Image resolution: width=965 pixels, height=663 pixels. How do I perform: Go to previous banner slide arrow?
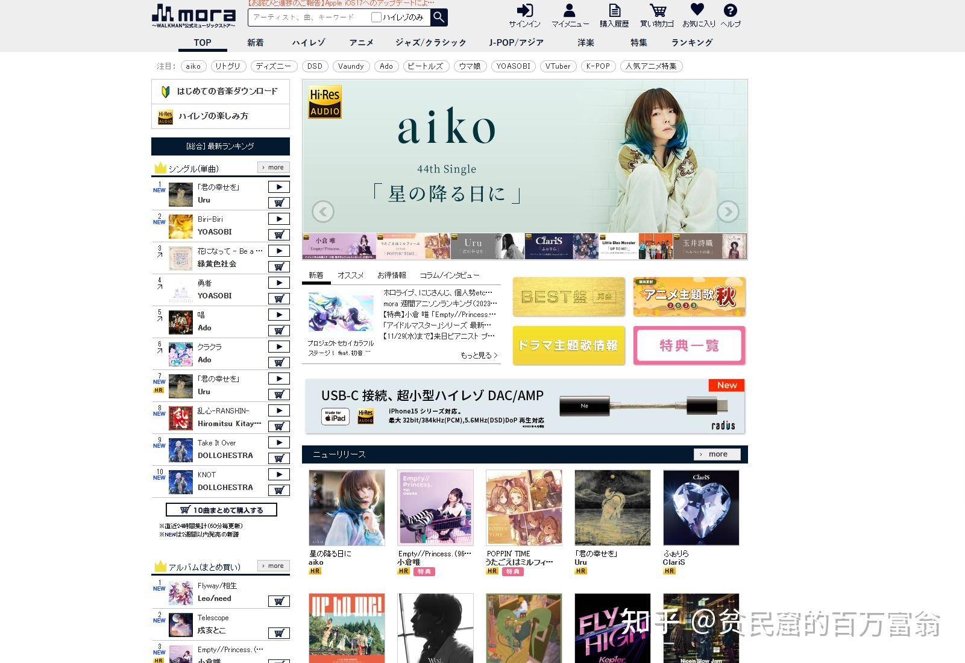323,212
